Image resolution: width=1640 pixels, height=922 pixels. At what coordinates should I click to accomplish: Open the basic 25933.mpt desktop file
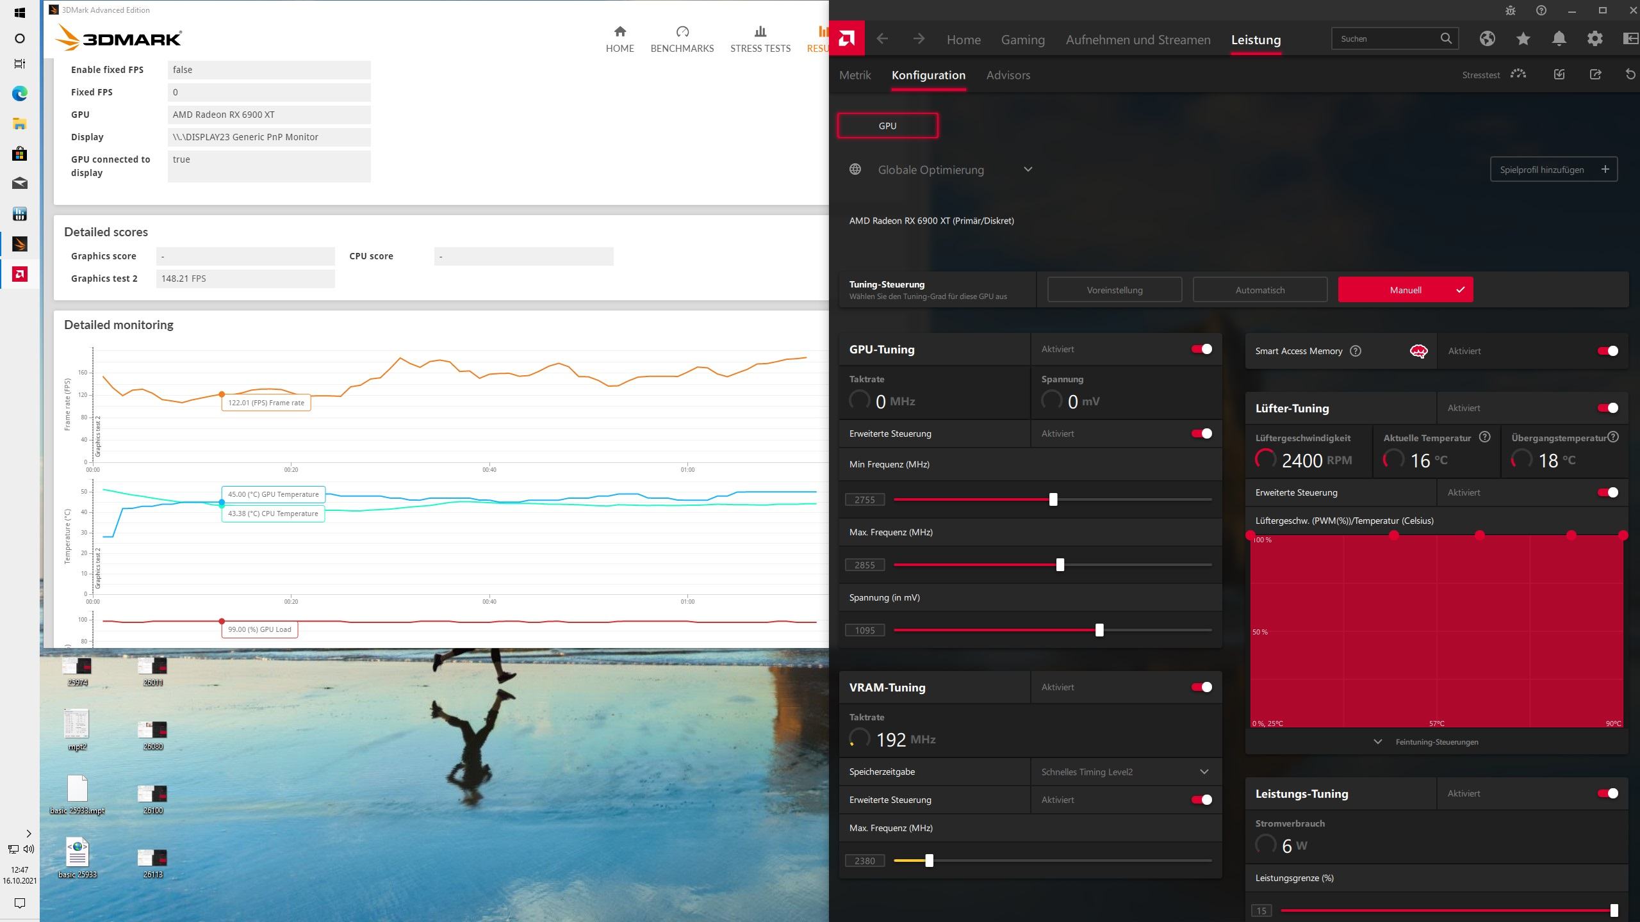tap(77, 794)
